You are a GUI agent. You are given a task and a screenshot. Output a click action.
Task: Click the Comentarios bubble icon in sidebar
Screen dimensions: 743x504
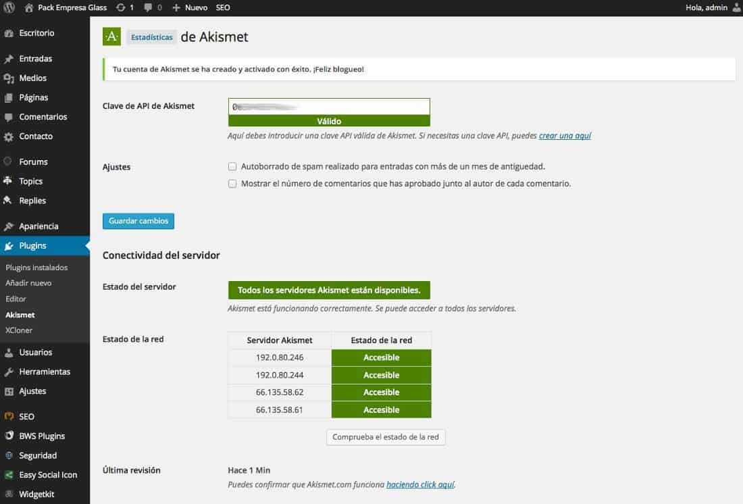[x=9, y=117]
